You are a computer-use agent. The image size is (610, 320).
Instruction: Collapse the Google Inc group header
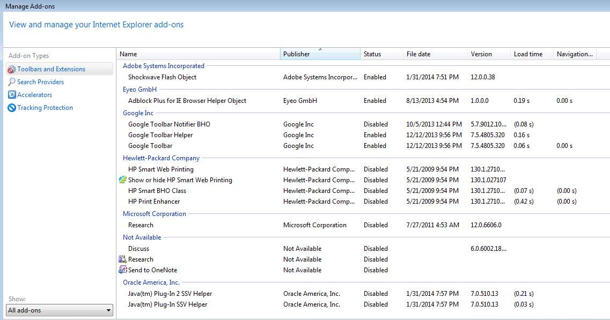coord(138,113)
